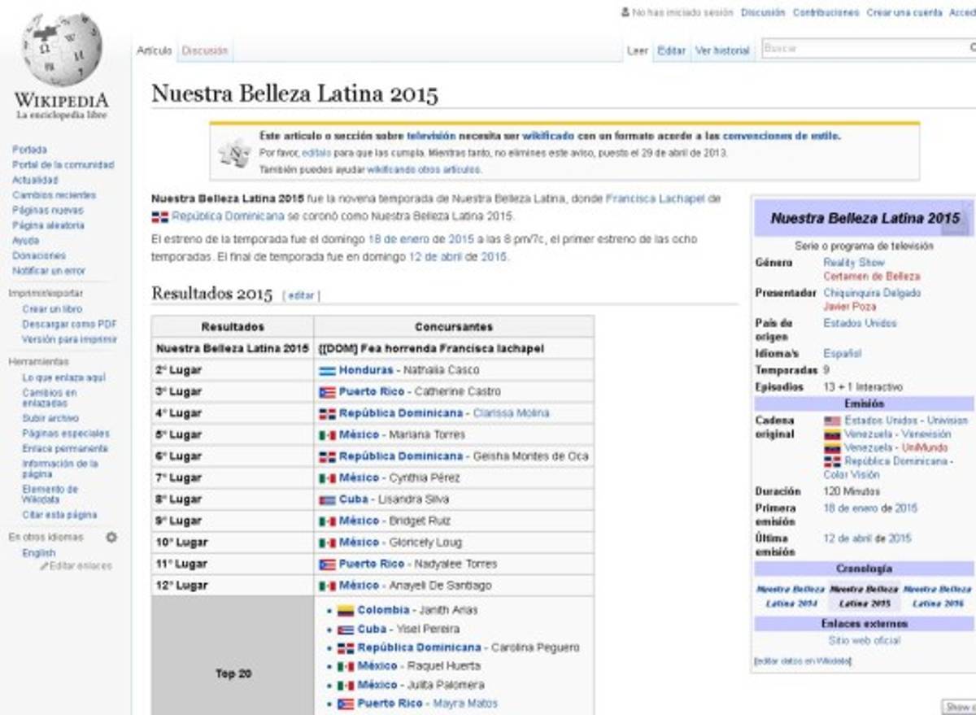Open Página aleatoria in sidebar
This screenshot has width=976, height=715.
48,225
